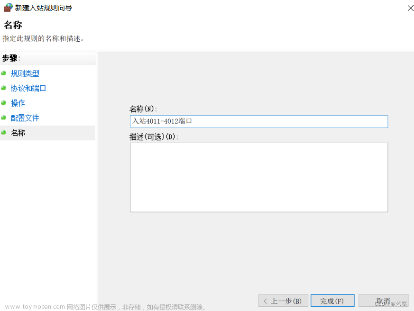
Task: Click the 名称(N): label
Action: click(x=143, y=109)
